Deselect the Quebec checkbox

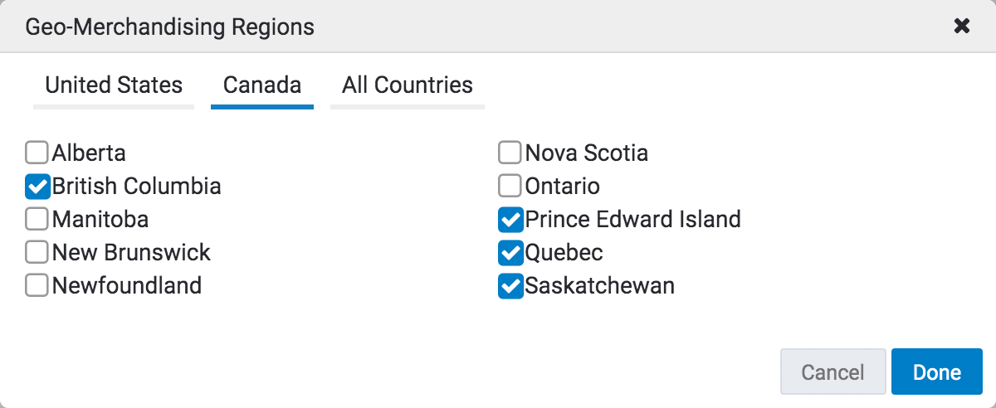(510, 252)
